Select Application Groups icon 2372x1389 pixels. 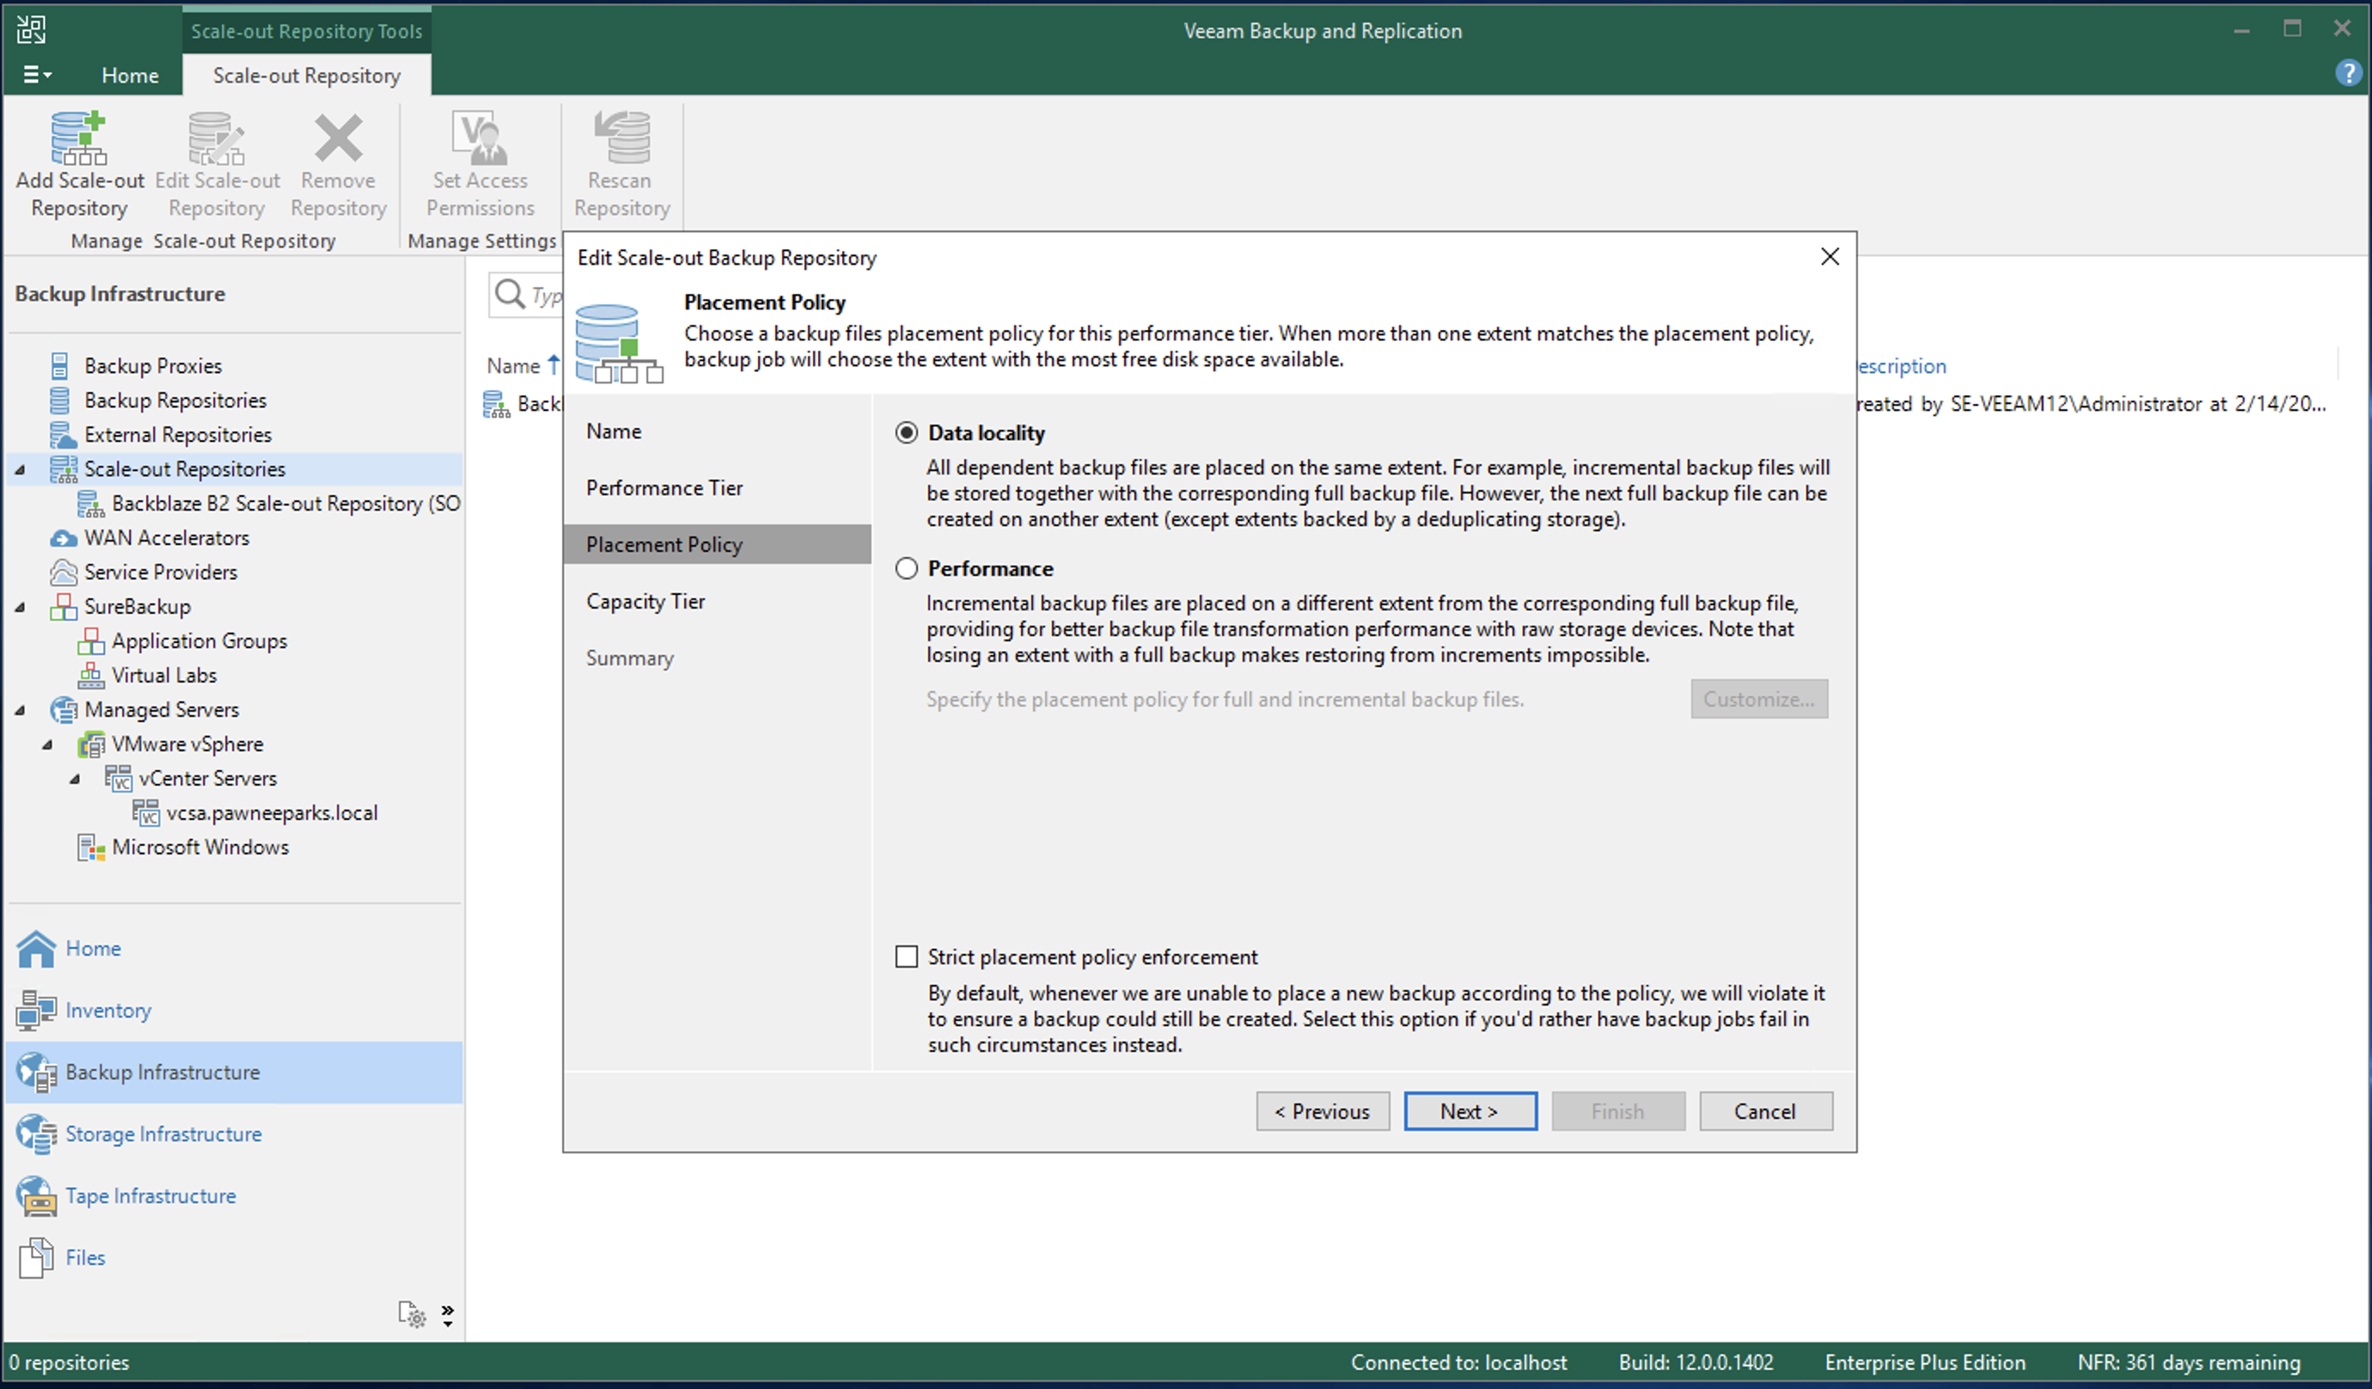(90, 640)
